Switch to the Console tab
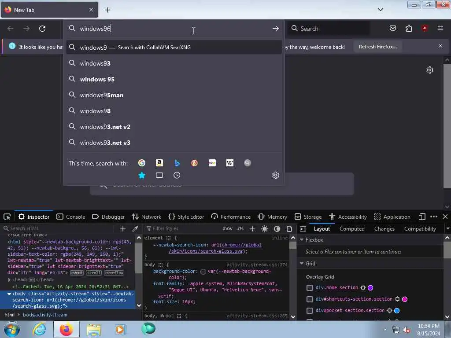The height and width of the screenshot is (338, 451). (71, 217)
